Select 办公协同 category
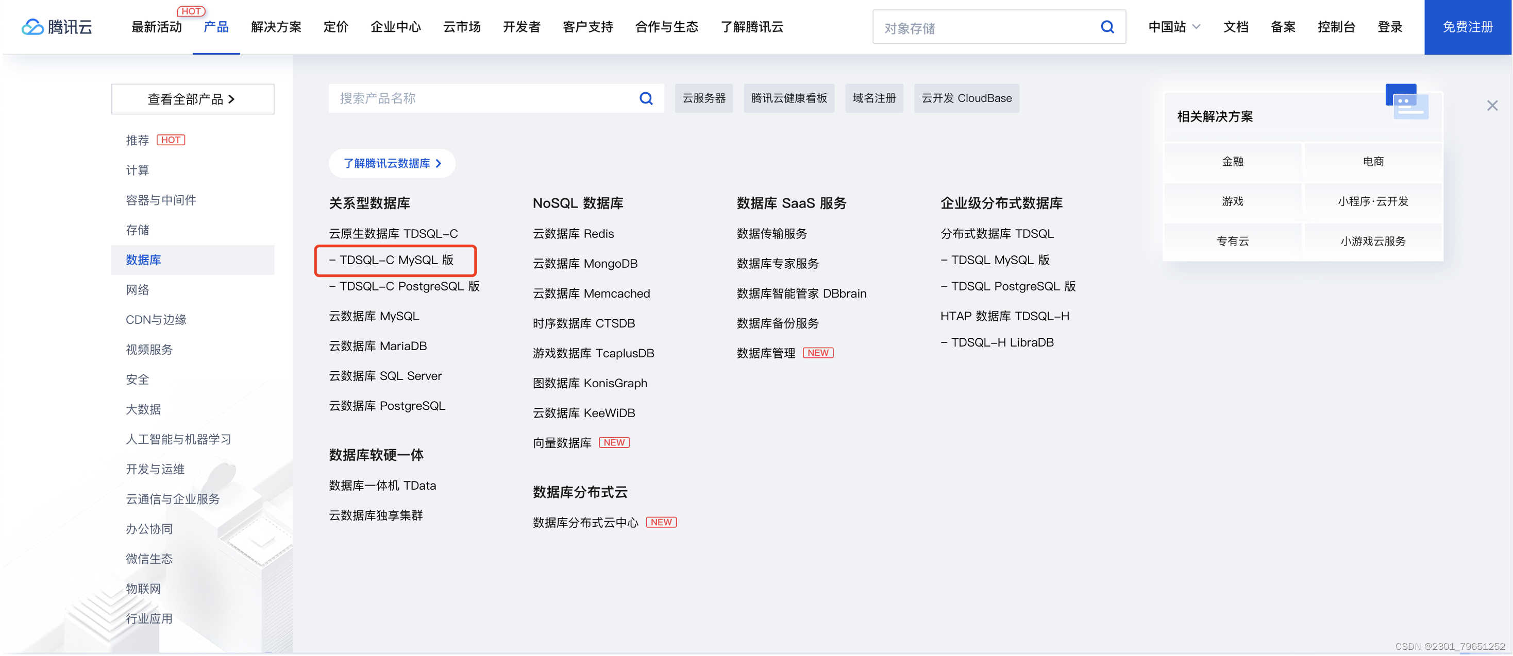This screenshot has height=656, width=1513. (149, 529)
